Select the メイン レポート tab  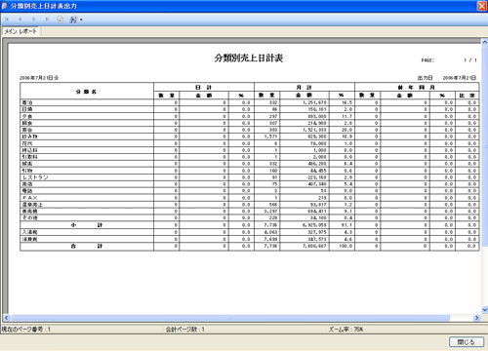pos(20,31)
